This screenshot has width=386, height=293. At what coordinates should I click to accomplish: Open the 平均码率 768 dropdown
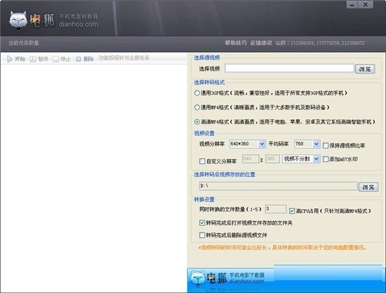point(307,144)
